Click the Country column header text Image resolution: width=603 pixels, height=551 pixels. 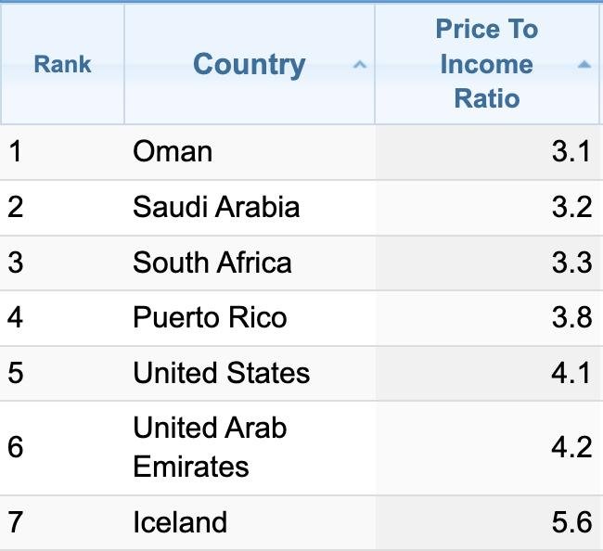click(249, 65)
